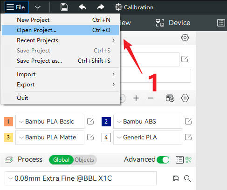Click the AMS filament sync icon

pos(170,98)
